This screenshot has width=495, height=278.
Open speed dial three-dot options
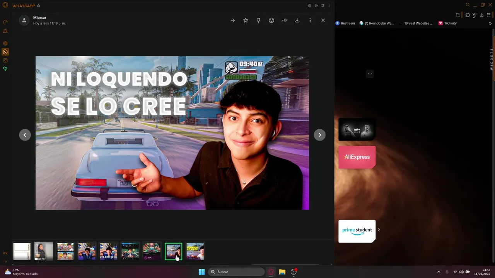(370, 74)
